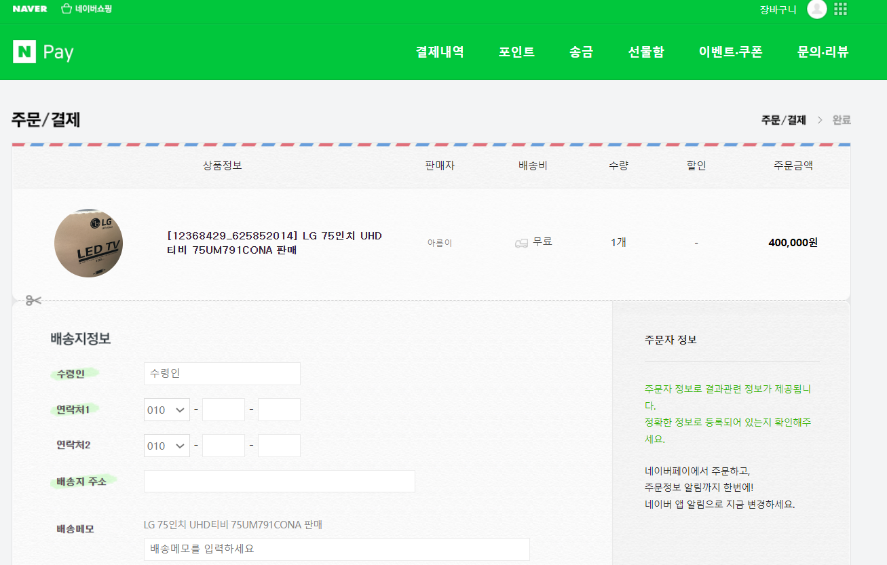This screenshot has width=887, height=565.
Task: Focus the 연락처2 last number field
Action: 279,446
